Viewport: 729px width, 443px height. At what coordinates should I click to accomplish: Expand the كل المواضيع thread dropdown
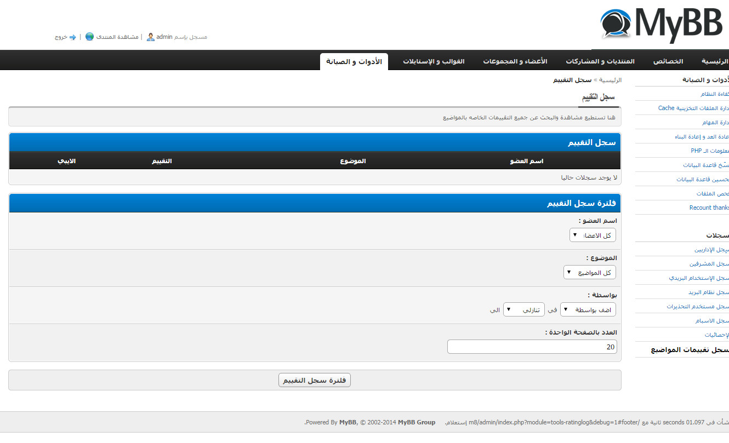[590, 273]
